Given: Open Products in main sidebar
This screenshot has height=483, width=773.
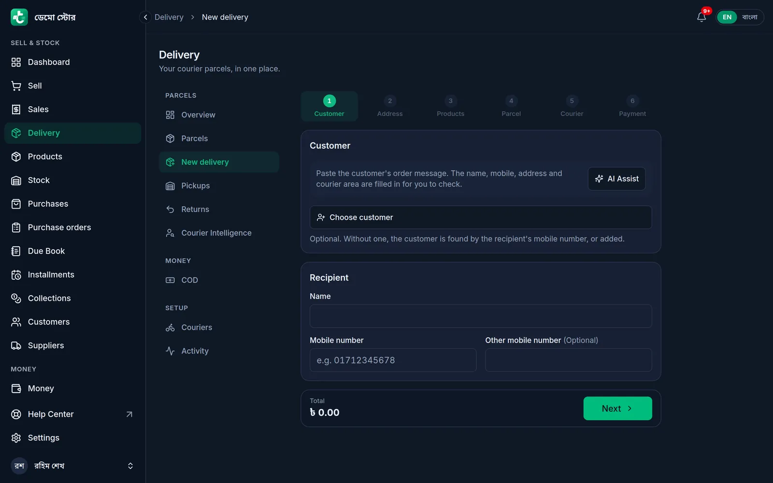Looking at the screenshot, I should click(x=72, y=157).
